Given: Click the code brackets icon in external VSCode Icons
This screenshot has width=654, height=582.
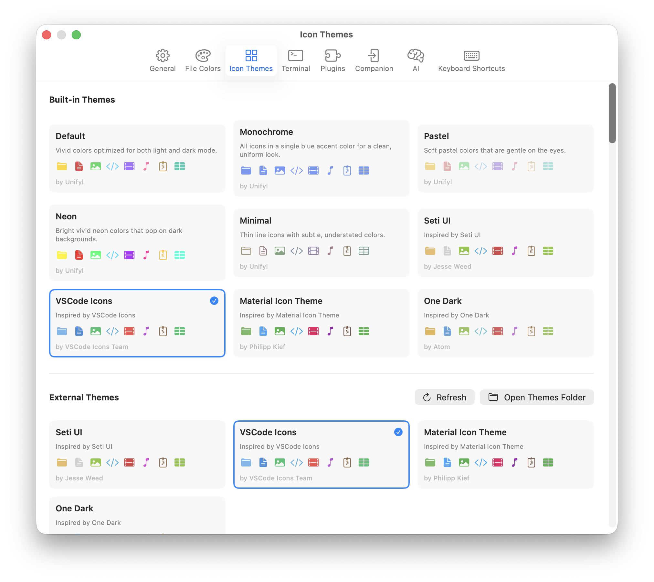Looking at the screenshot, I should (297, 463).
